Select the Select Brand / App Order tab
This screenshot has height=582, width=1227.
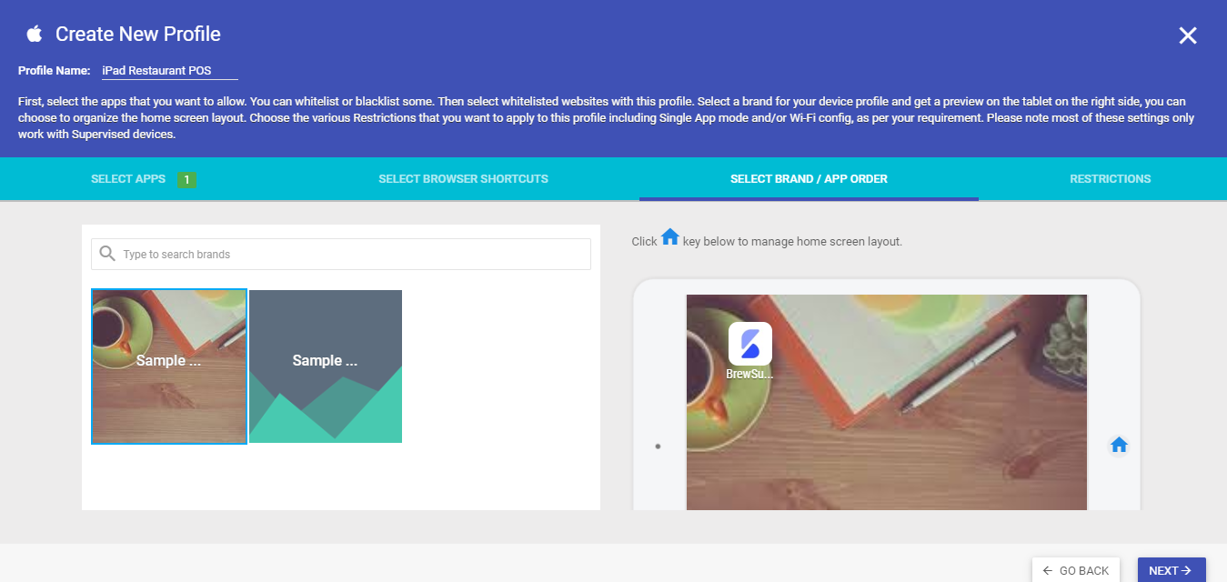809,179
